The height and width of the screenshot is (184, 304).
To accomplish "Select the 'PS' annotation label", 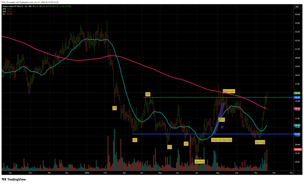I will pos(115,108).
